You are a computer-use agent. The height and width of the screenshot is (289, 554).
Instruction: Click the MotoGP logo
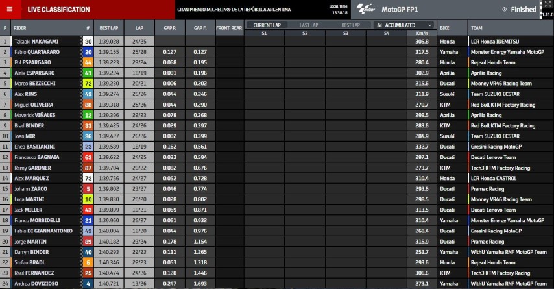(365, 9)
